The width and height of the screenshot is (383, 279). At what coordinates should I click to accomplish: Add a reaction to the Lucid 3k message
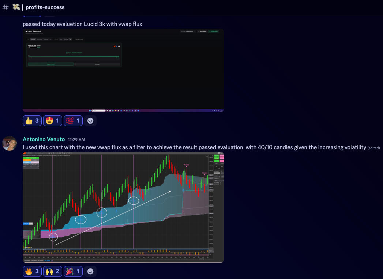pyautogui.click(x=90, y=121)
